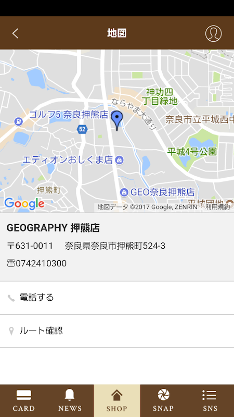The width and height of the screenshot is (234, 417).
Task: Click the phone handset icon beside 電話する
Action: click(x=11, y=298)
